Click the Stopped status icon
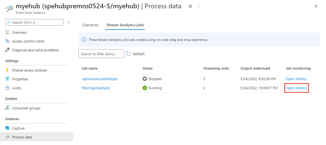 click(145, 79)
